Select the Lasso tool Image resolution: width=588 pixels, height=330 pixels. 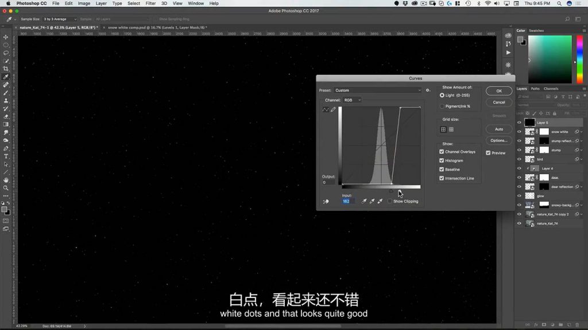(x=6, y=53)
